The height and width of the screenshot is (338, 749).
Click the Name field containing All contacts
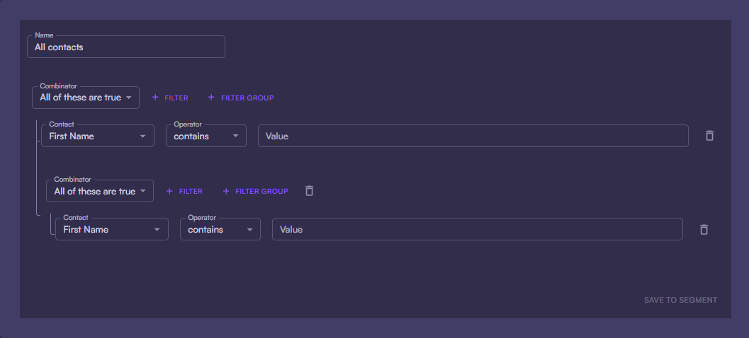point(125,47)
